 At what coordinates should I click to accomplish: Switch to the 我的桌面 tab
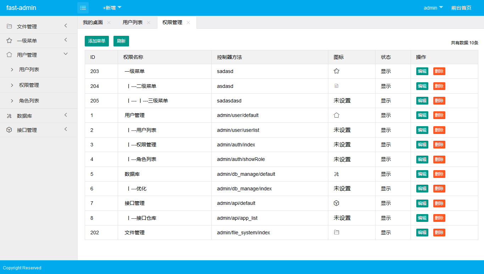(x=93, y=22)
